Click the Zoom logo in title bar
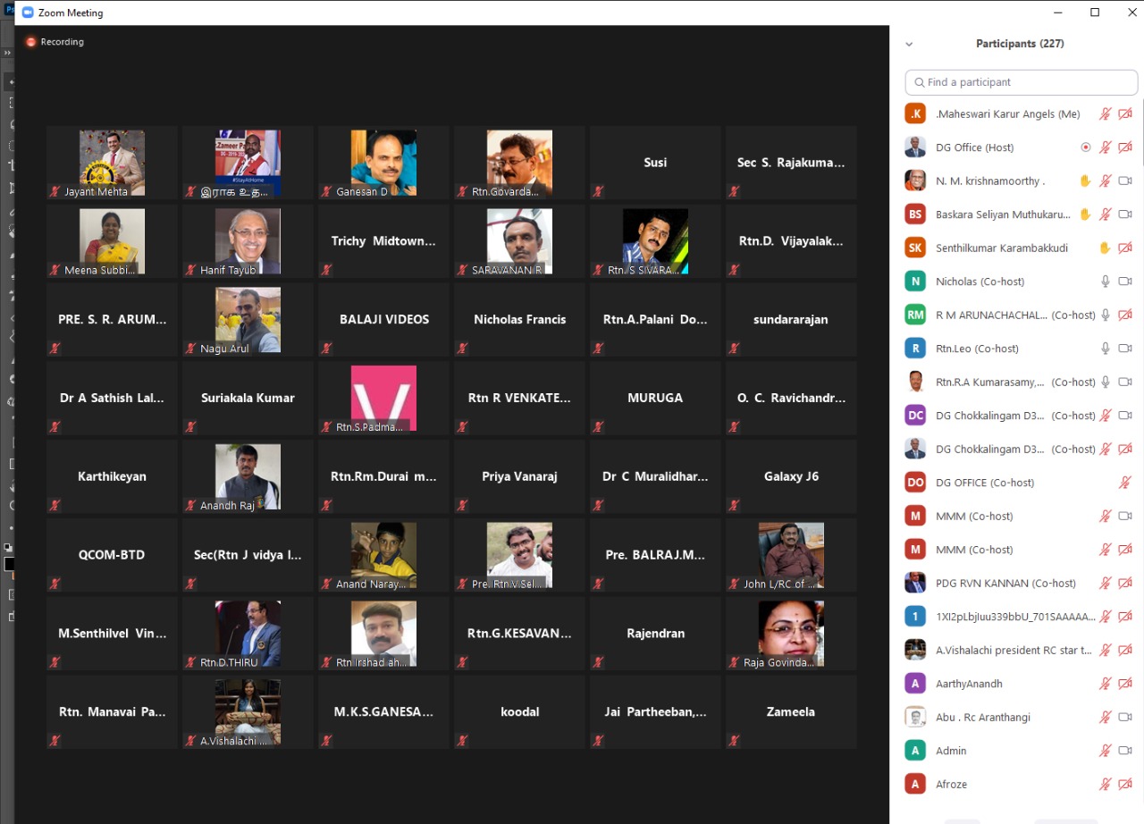This screenshot has width=1144, height=824. click(28, 13)
